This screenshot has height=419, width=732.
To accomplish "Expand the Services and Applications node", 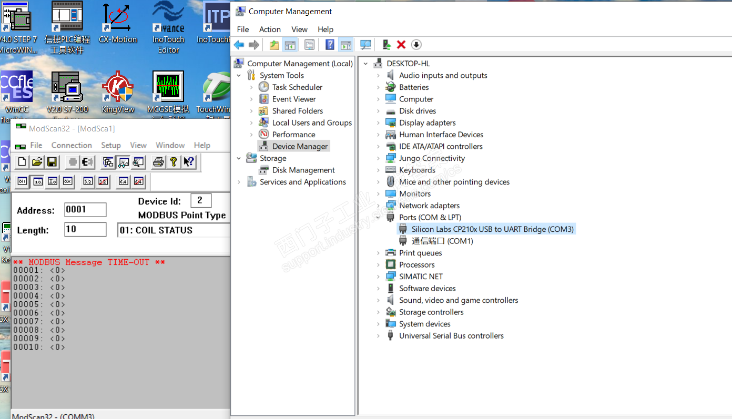I will pyautogui.click(x=239, y=182).
